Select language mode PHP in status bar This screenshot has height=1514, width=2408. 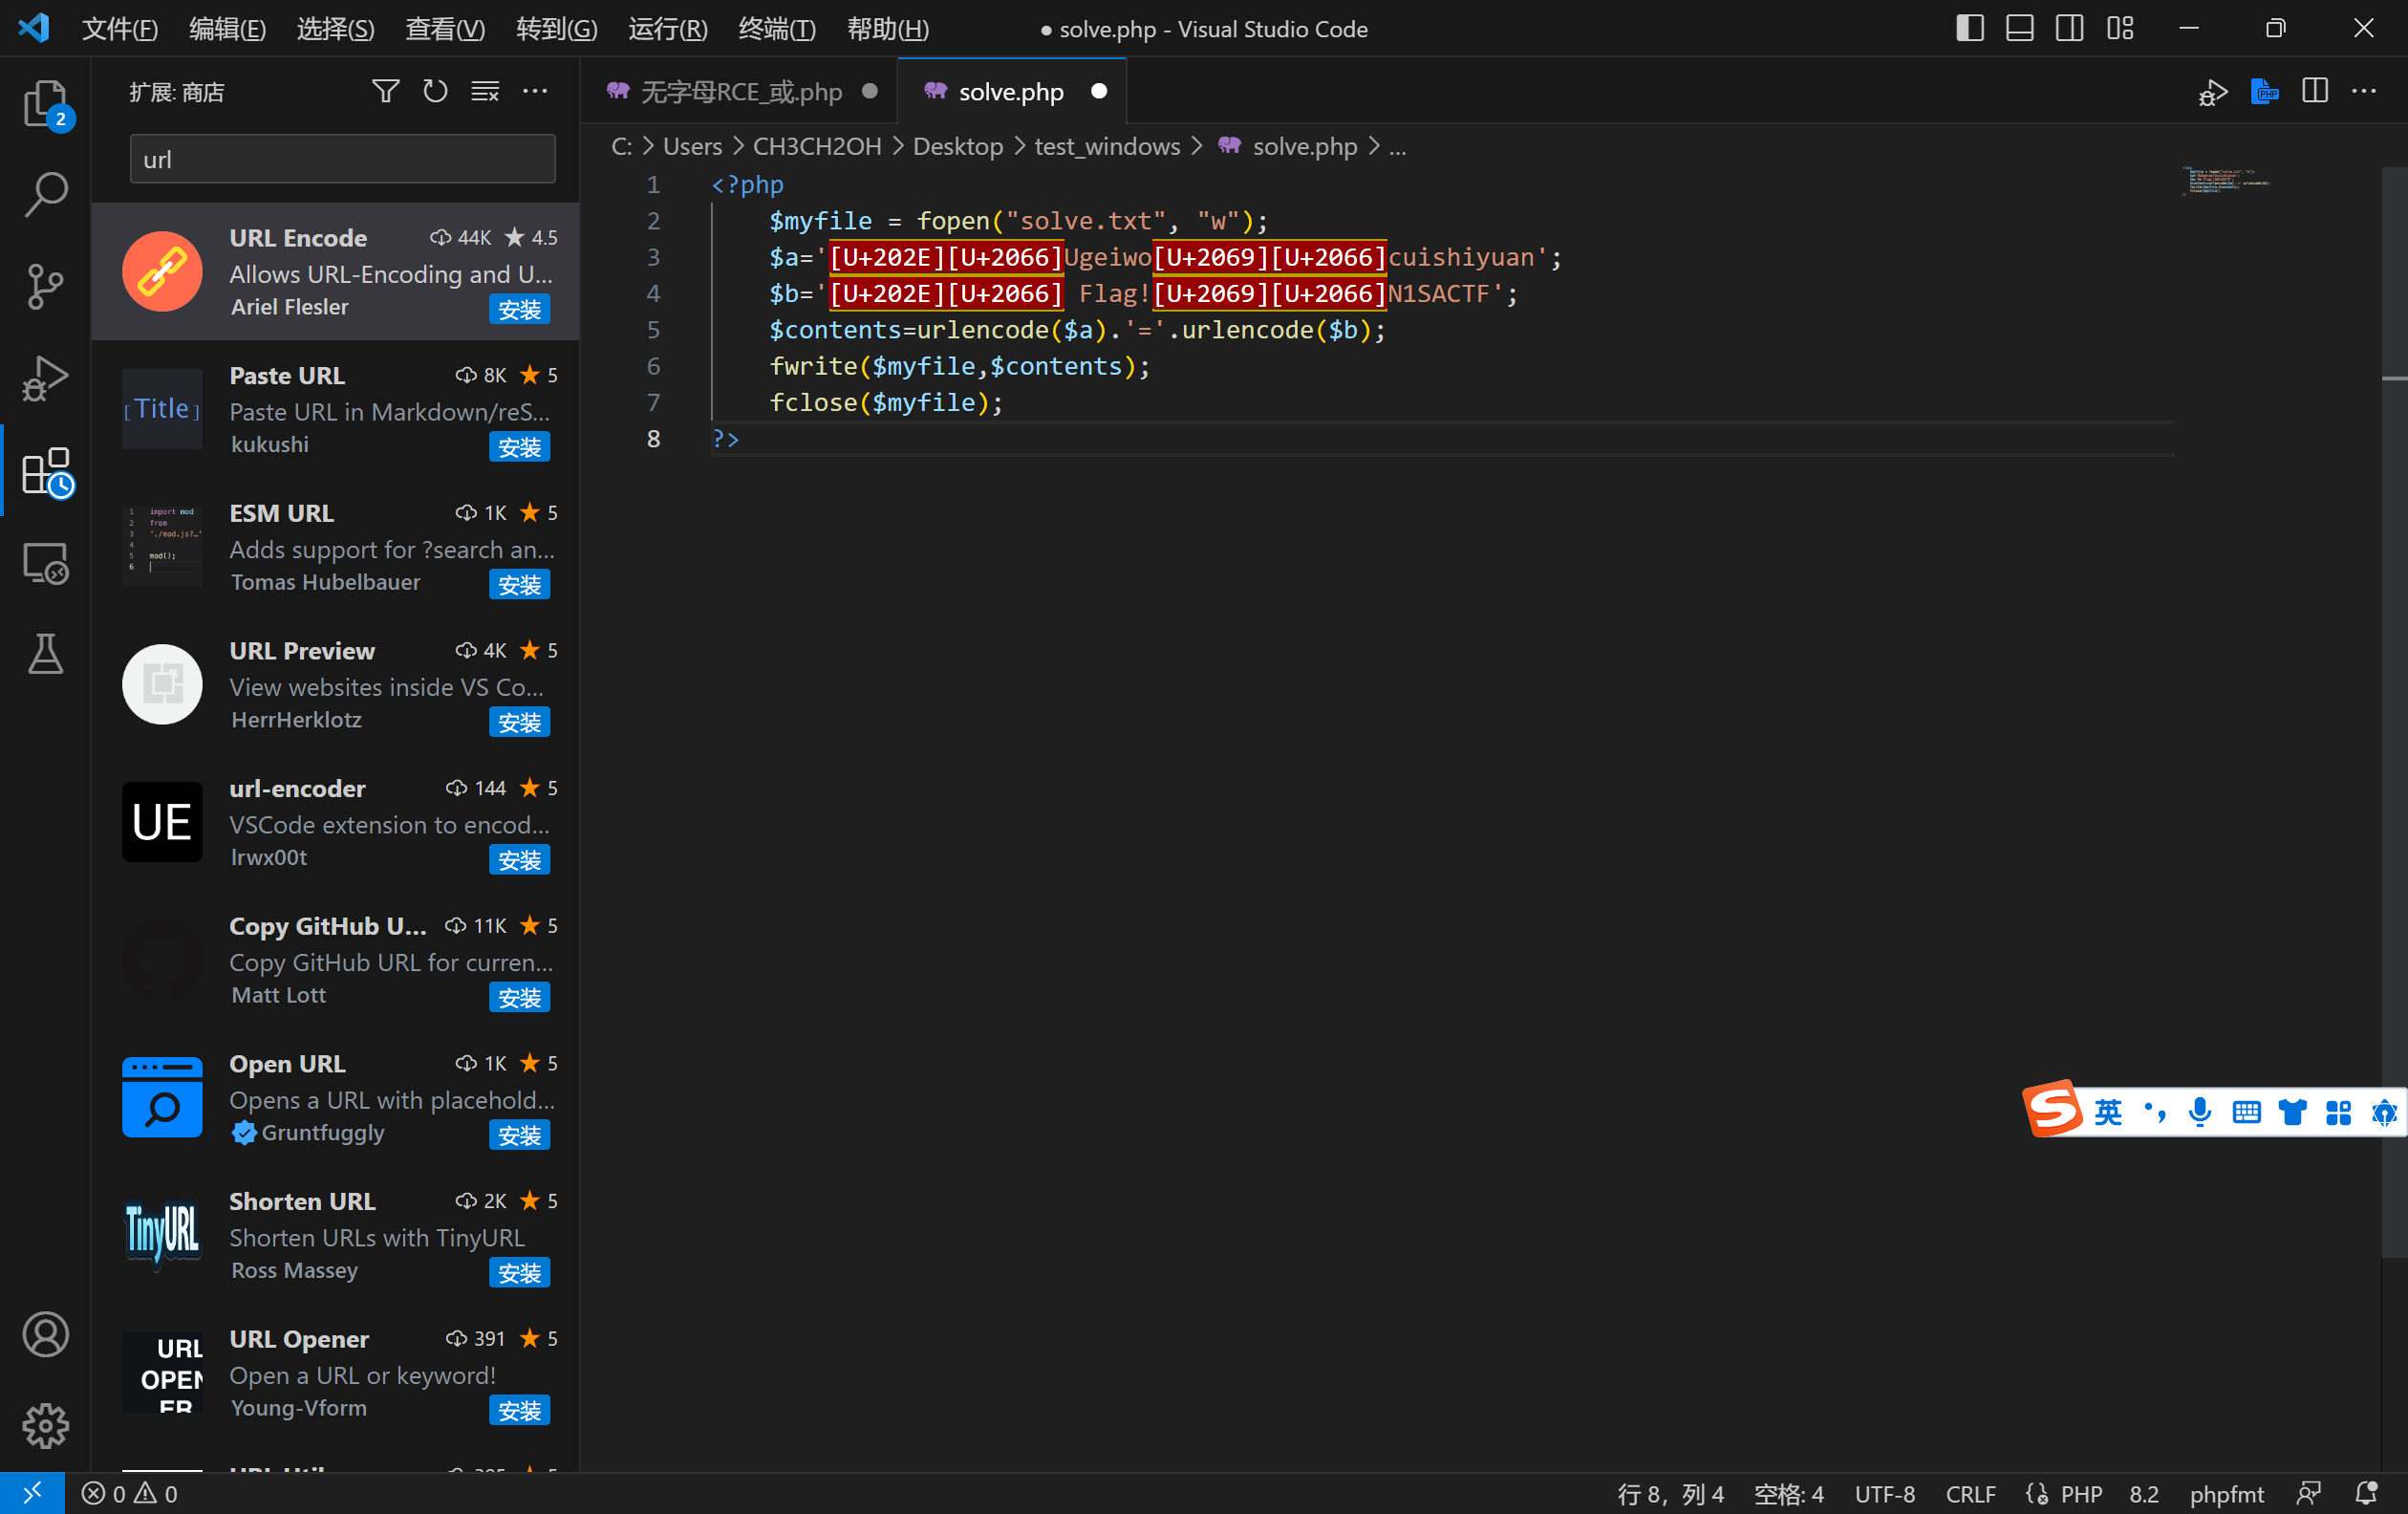tap(2081, 1494)
